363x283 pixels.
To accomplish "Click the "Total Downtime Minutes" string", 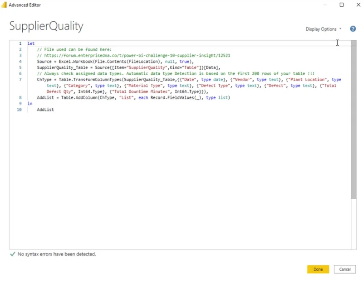I will coord(141,91).
